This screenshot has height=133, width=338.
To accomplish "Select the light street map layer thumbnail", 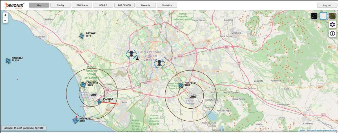I will pos(323,16).
